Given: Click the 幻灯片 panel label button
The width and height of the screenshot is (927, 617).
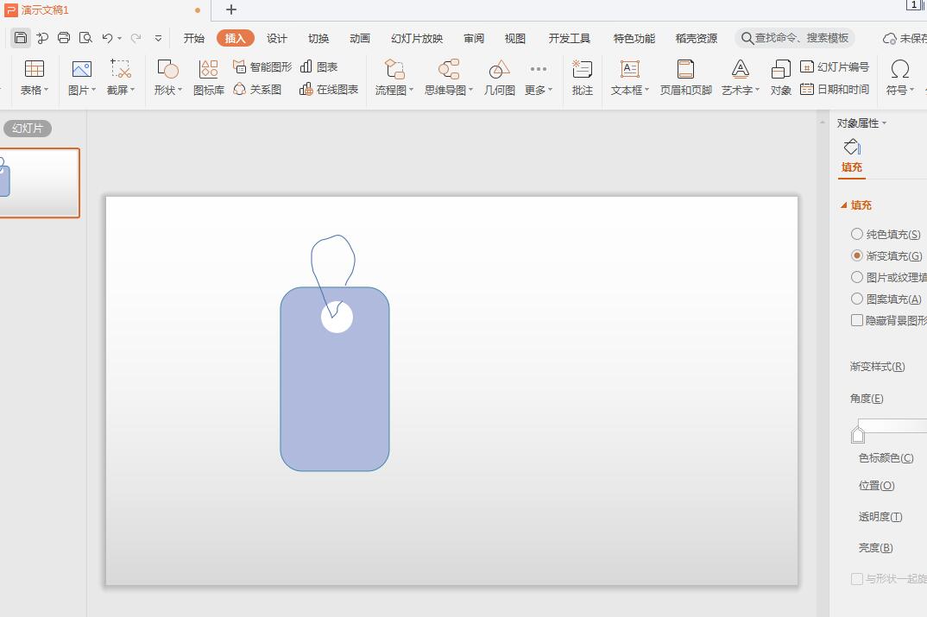Looking at the screenshot, I should [x=28, y=129].
